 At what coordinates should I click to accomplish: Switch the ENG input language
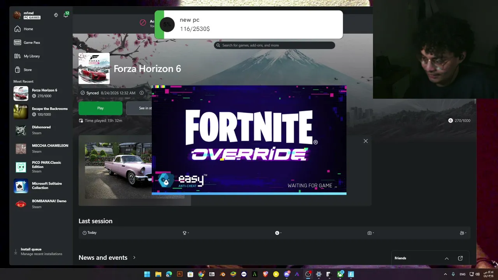463,274
